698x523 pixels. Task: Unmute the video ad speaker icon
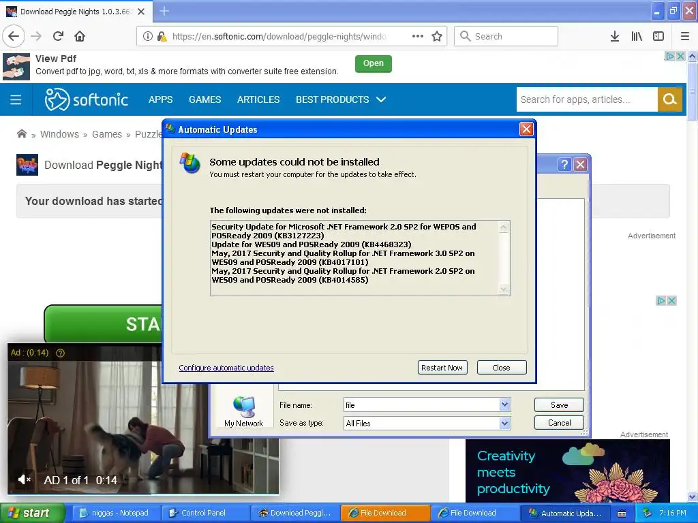point(24,479)
